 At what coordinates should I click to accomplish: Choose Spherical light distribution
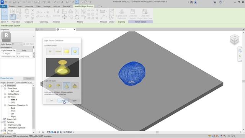pos(50,86)
